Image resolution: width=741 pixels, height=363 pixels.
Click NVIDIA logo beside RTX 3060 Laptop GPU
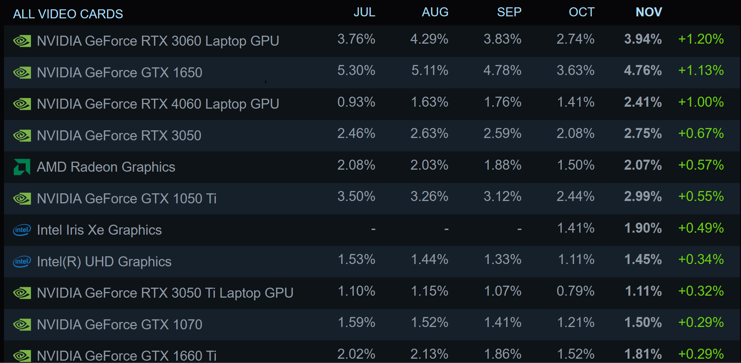tap(22, 41)
